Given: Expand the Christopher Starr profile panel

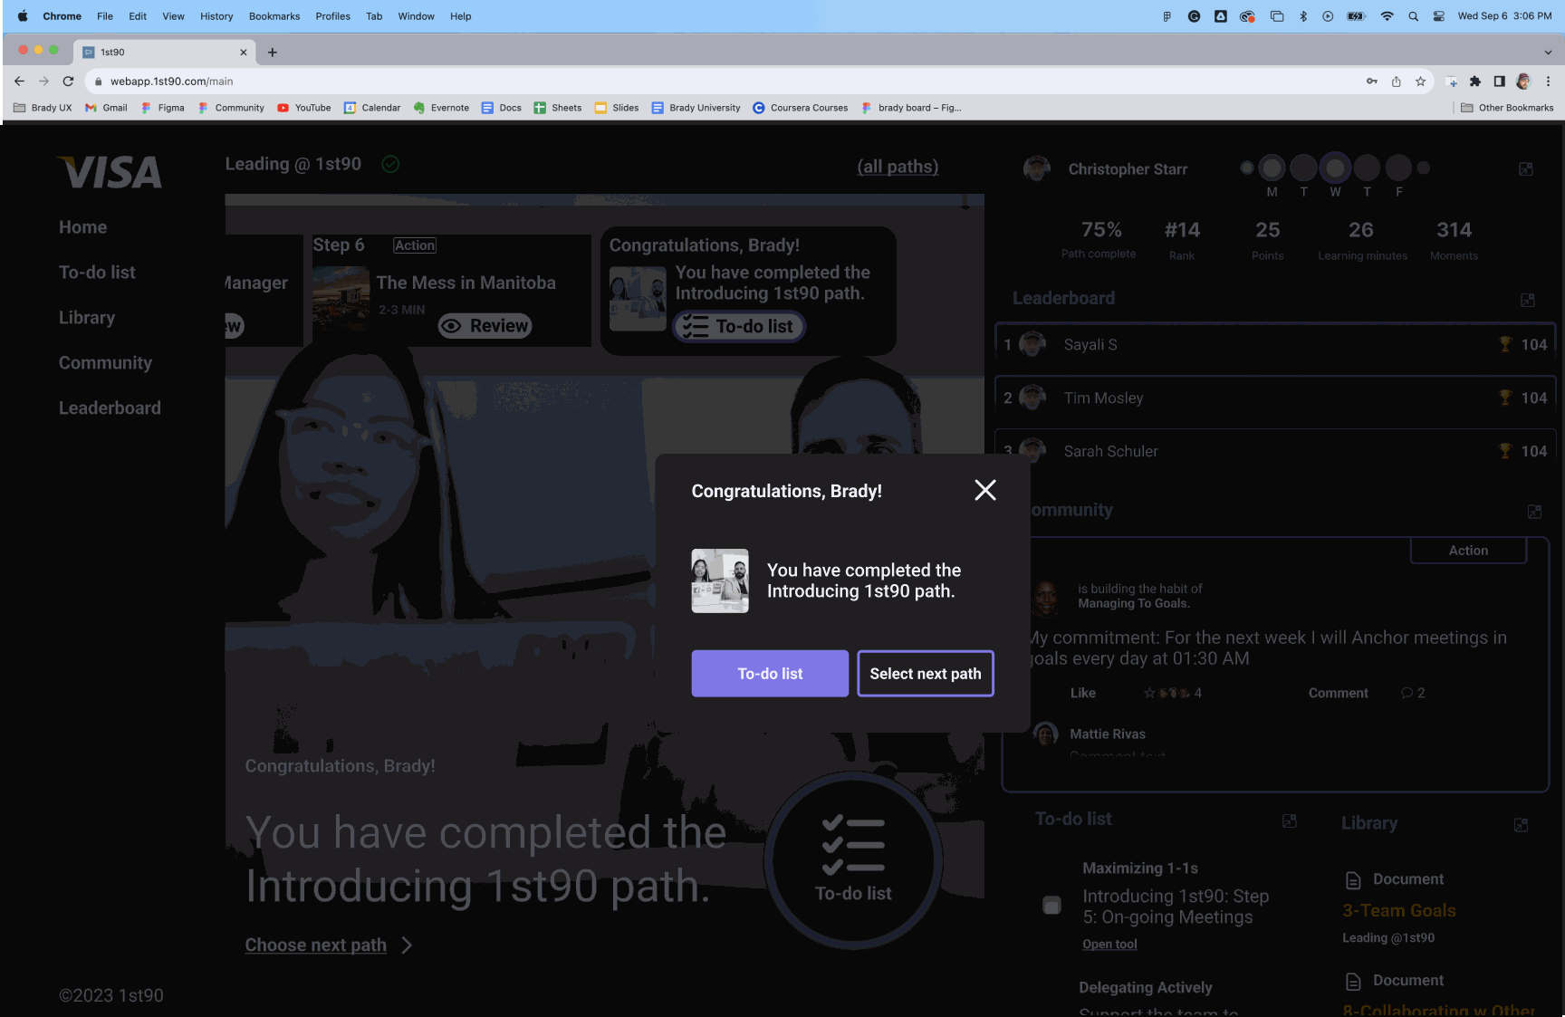Looking at the screenshot, I should tap(1526, 169).
